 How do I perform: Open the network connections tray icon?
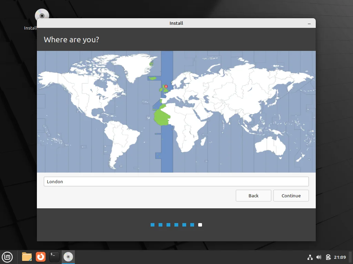coord(310,257)
